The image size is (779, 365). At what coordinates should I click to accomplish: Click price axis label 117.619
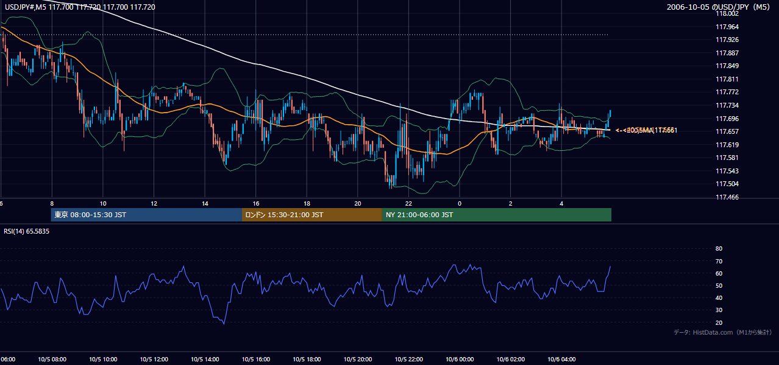[x=727, y=145]
